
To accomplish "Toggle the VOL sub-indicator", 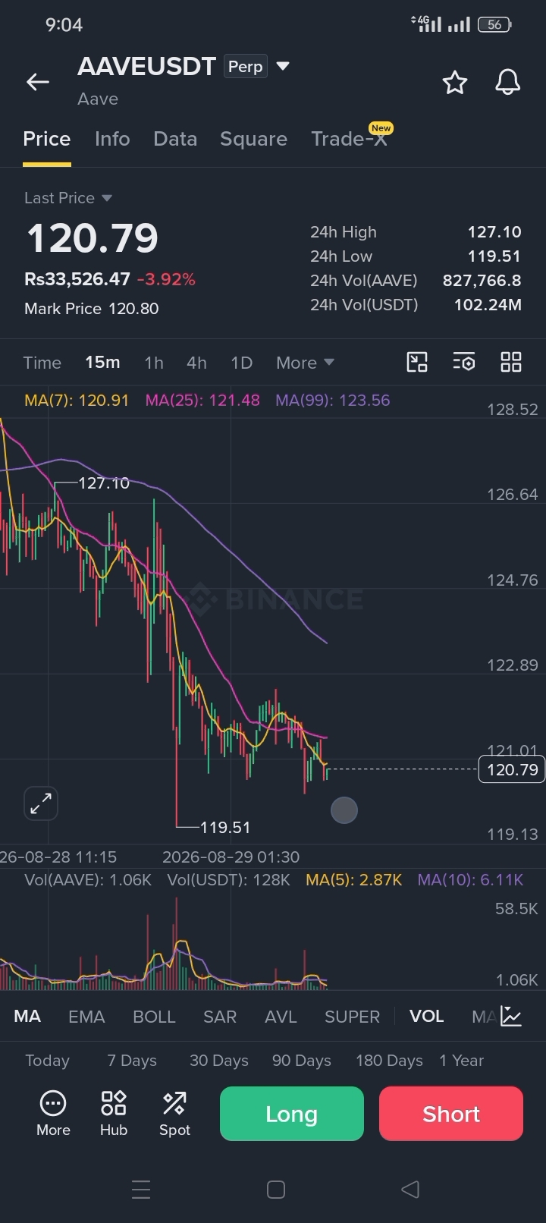I will click(x=427, y=1017).
